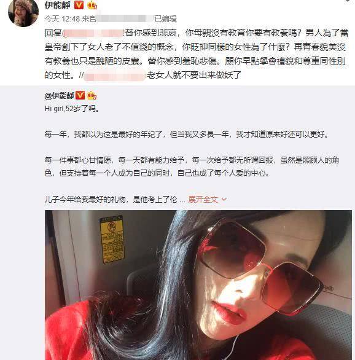Click the crown icon next to @伊能静

click(x=92, y=95)
